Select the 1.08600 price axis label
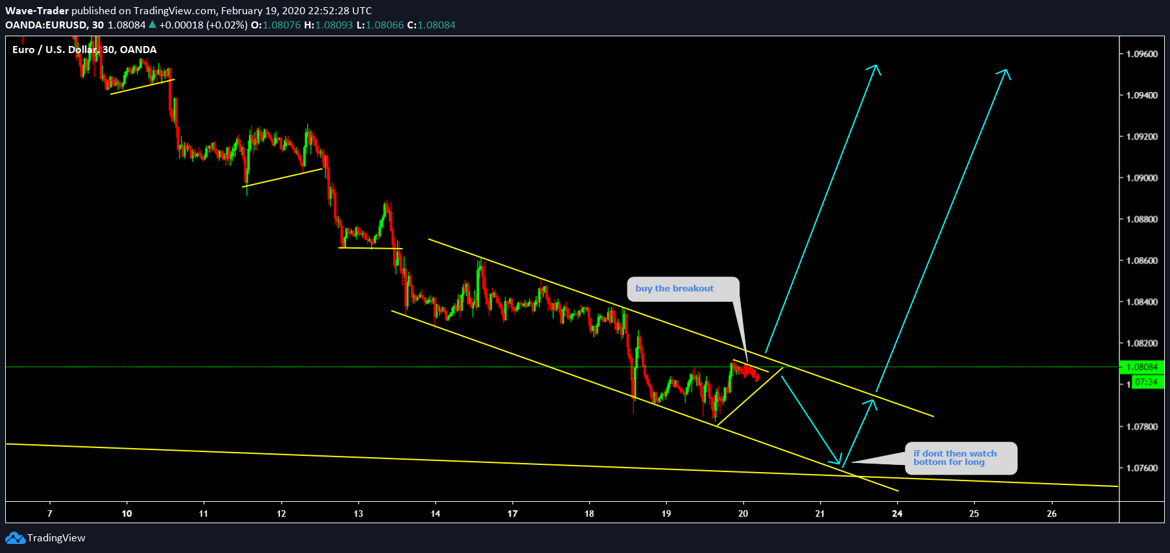 (x=1141, y=261)
